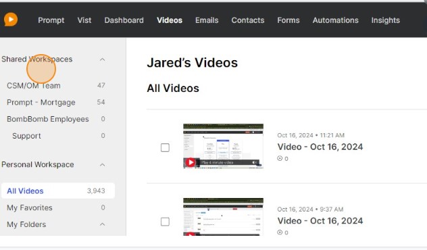Screen dimensions: 427x250
Task: Open the video title from 11:21 AM
Action: [320, 147]
